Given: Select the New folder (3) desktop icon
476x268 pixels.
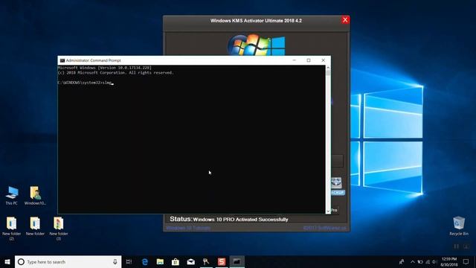Looking at the screenshot, I should click(59, 229).
